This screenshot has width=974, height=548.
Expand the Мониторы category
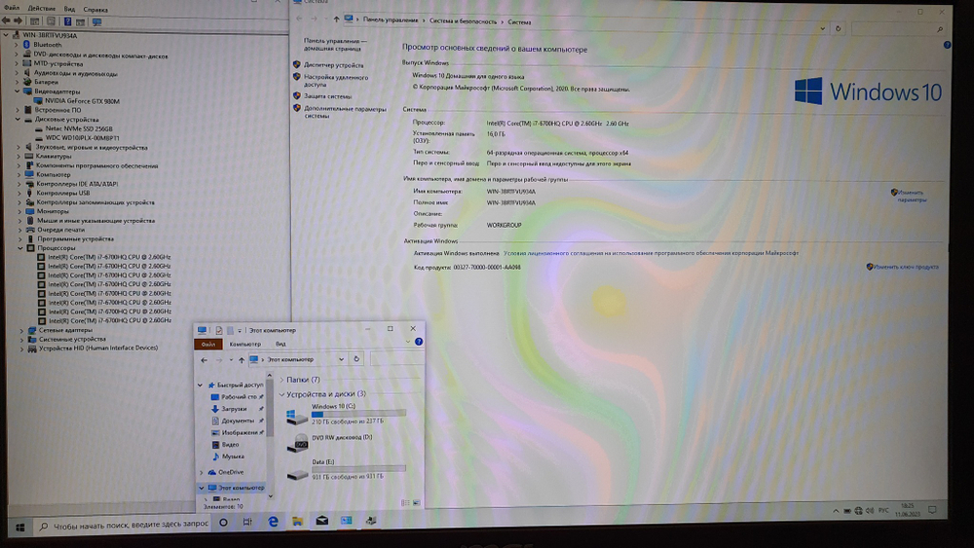[19, 211]
